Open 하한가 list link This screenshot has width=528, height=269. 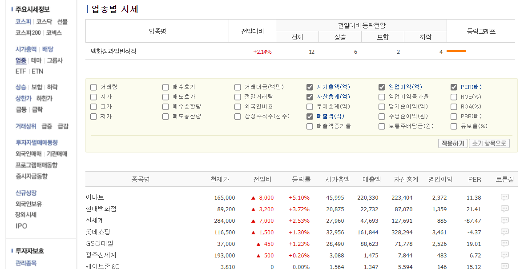point(44,98)
